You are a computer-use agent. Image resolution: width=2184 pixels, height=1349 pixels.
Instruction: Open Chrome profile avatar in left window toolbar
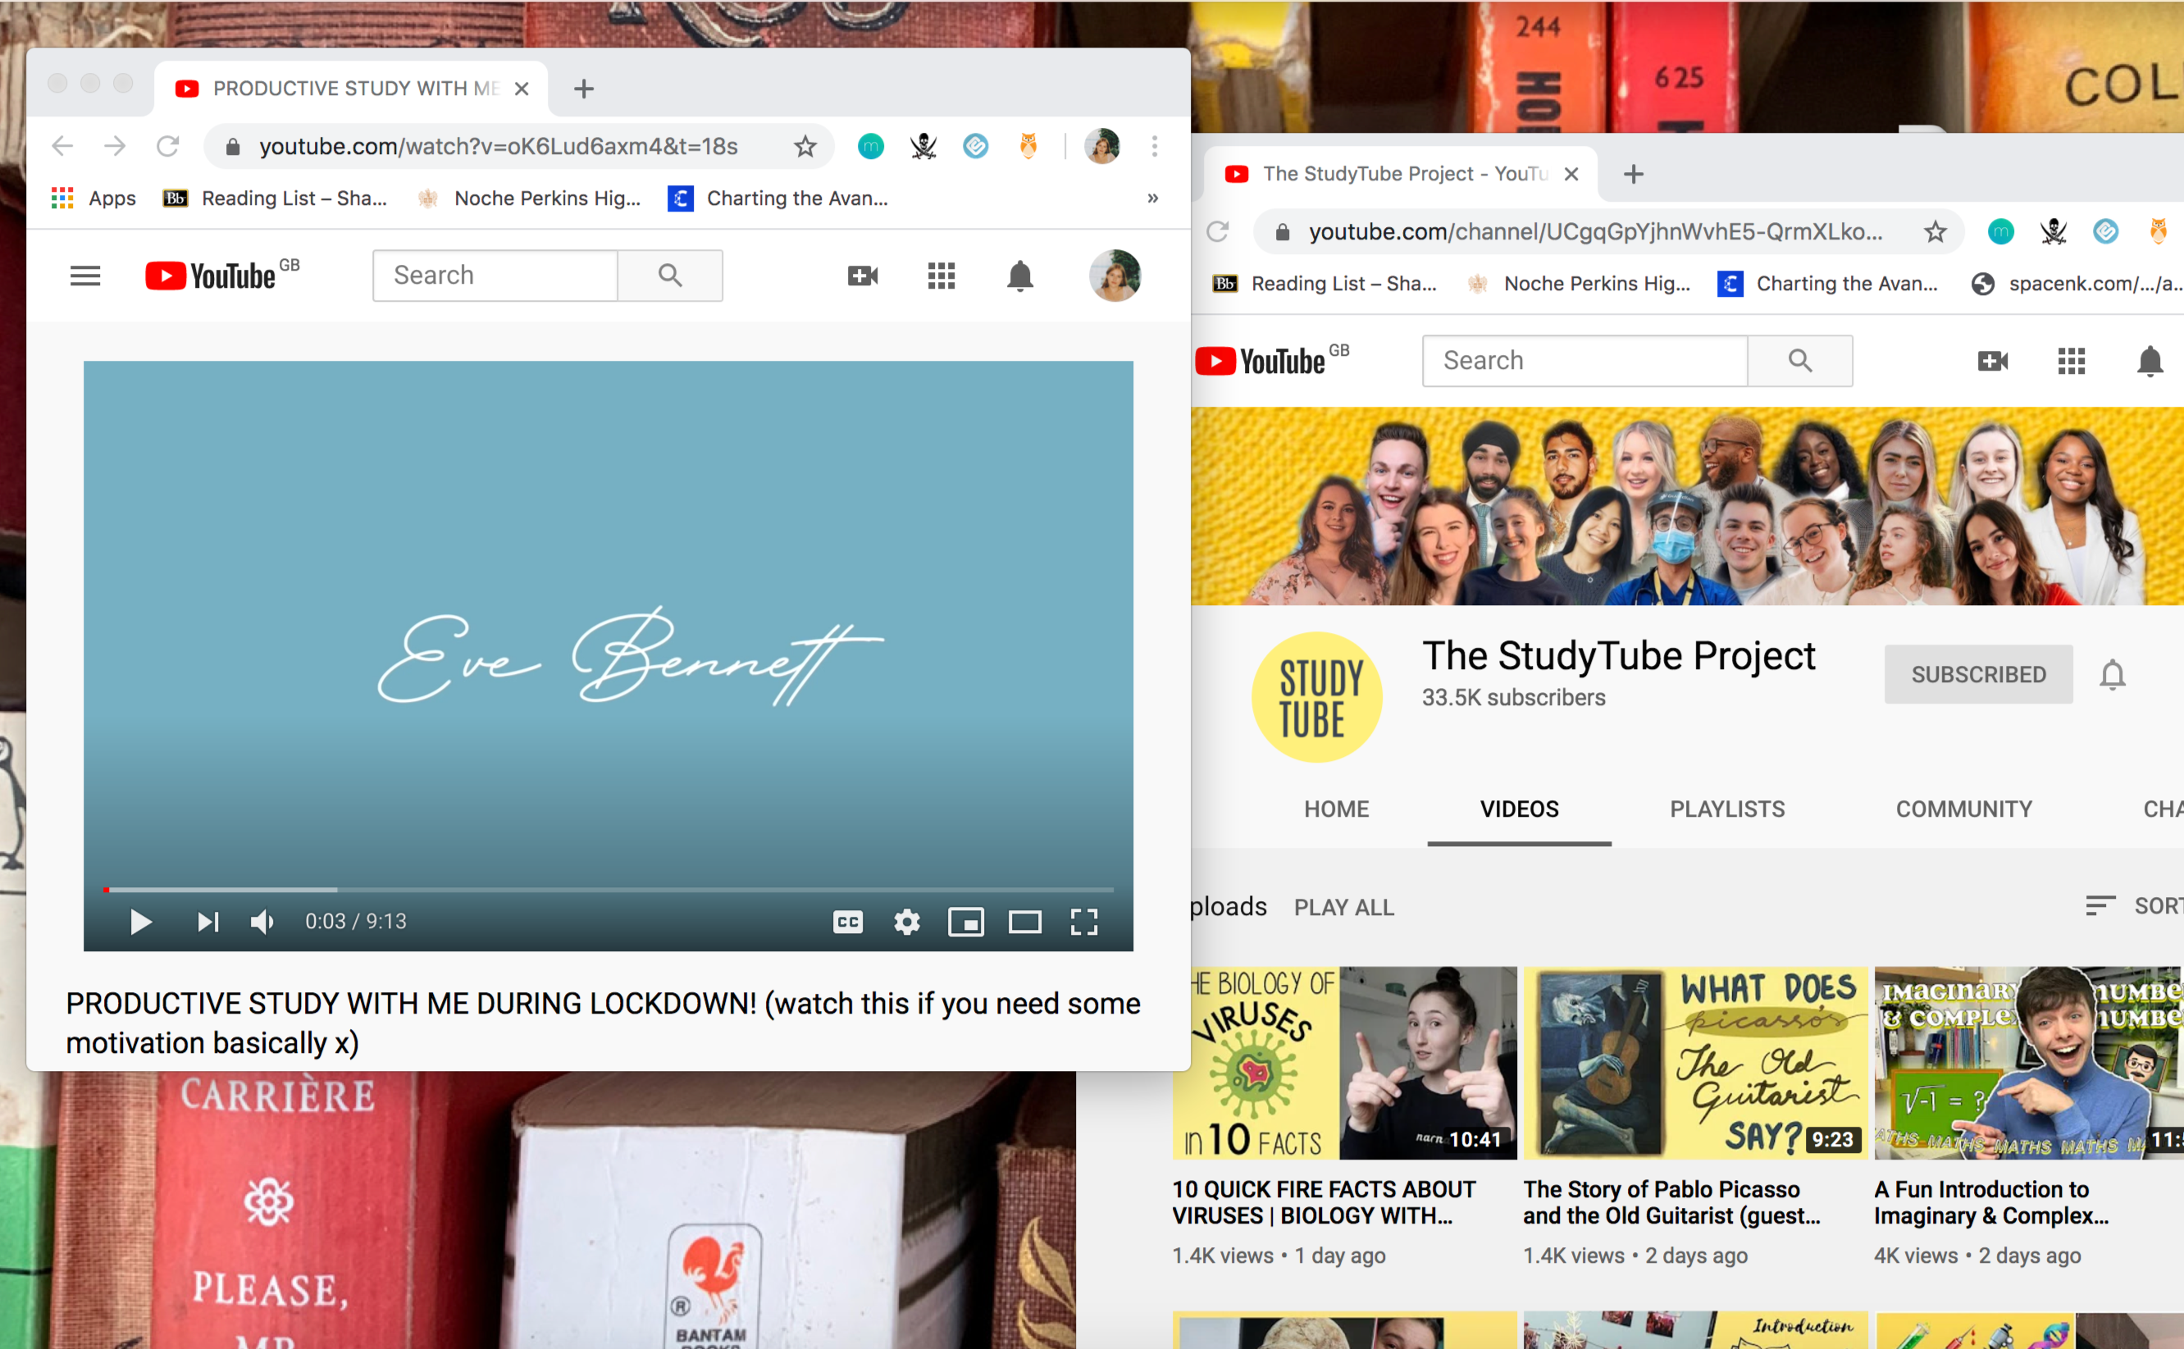click(x=1101, y=146)
